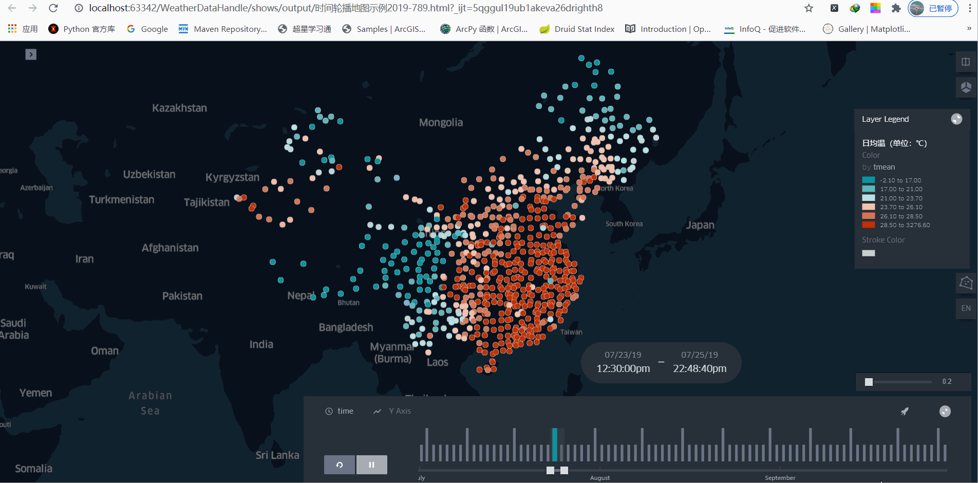Open the basemap gallery icon
Screen dimensions: 978x483
965,62
